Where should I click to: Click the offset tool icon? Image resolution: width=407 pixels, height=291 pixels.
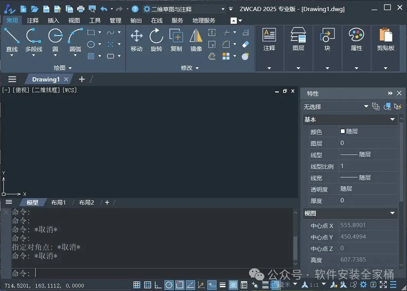click(x=212, y=56)
